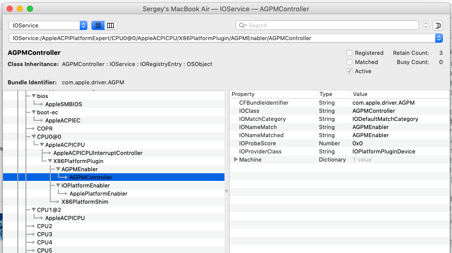The image size is (452, 253).
Task: Click the IODefaultMatchCategory value
Action: point(385,119)
